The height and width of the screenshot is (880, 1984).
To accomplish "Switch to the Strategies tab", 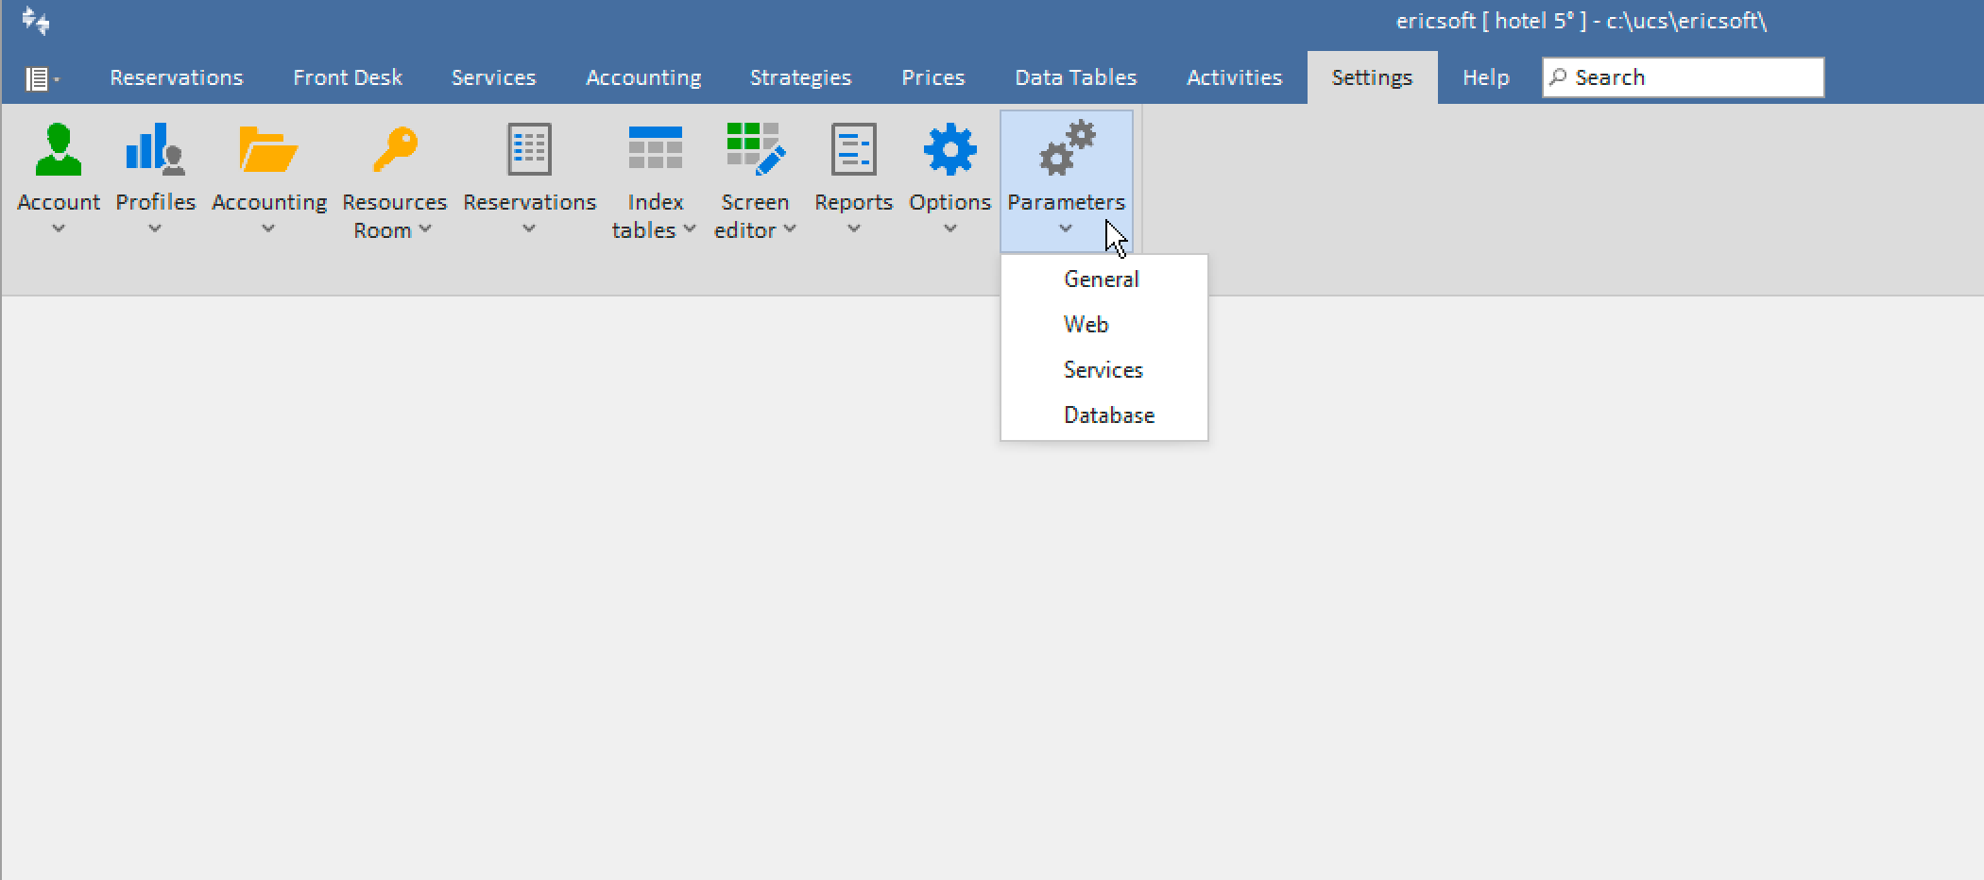I will tap(800, 77).
